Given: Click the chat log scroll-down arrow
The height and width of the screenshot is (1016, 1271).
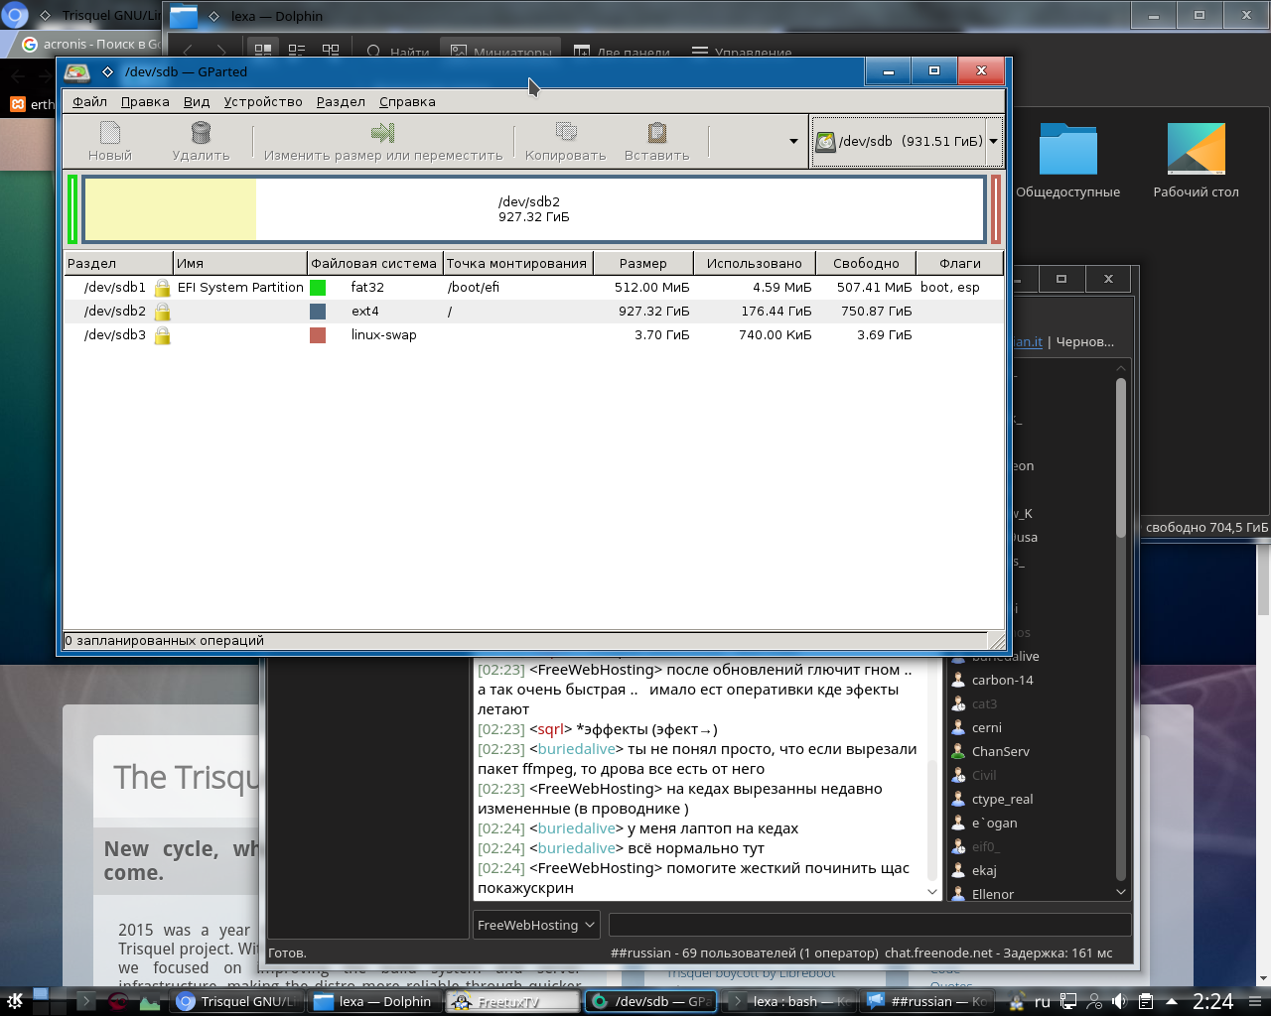Looking at the screenshot, I should (x=932, y=892).
